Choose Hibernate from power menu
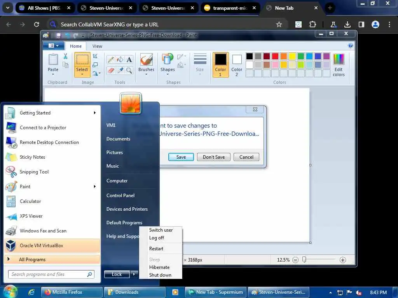This screenshot has height=298, width=398. pos(159,267)
